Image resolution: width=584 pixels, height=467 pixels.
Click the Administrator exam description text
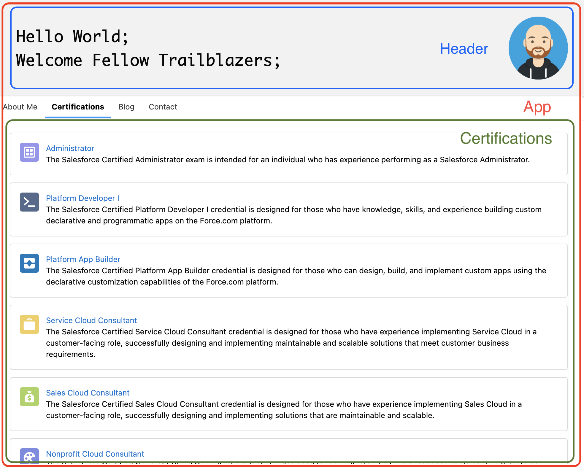288,160
